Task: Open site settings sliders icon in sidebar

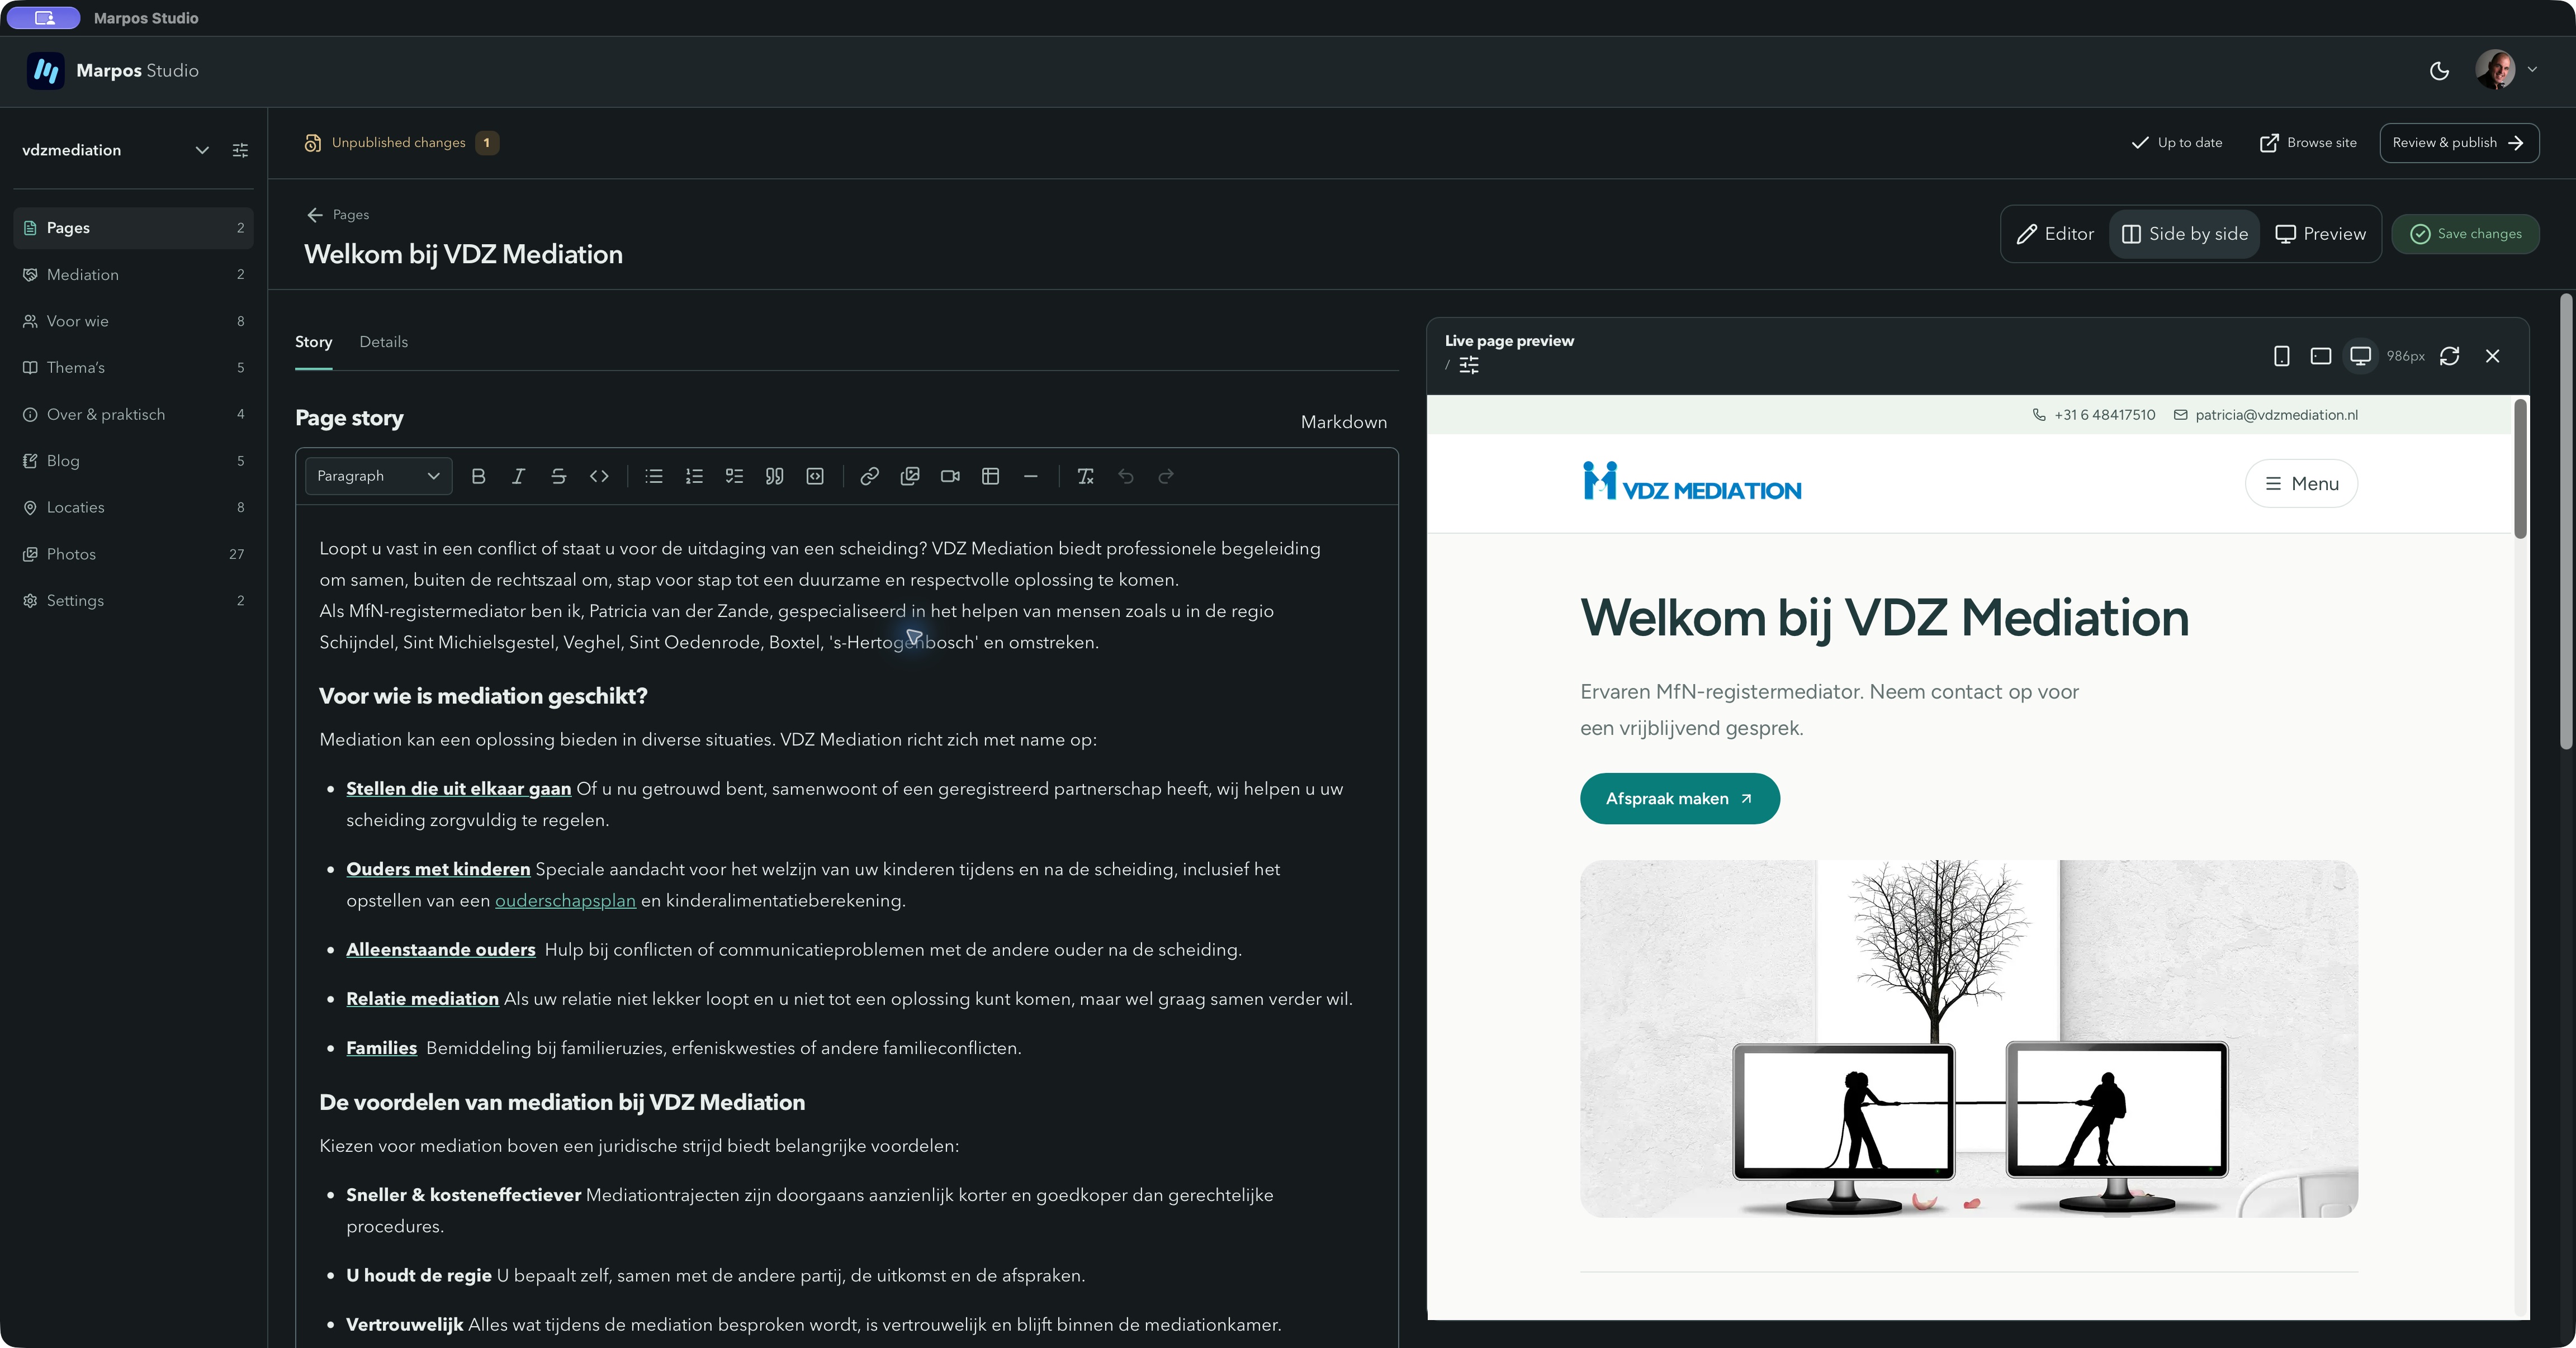Action: click(240, 150)
